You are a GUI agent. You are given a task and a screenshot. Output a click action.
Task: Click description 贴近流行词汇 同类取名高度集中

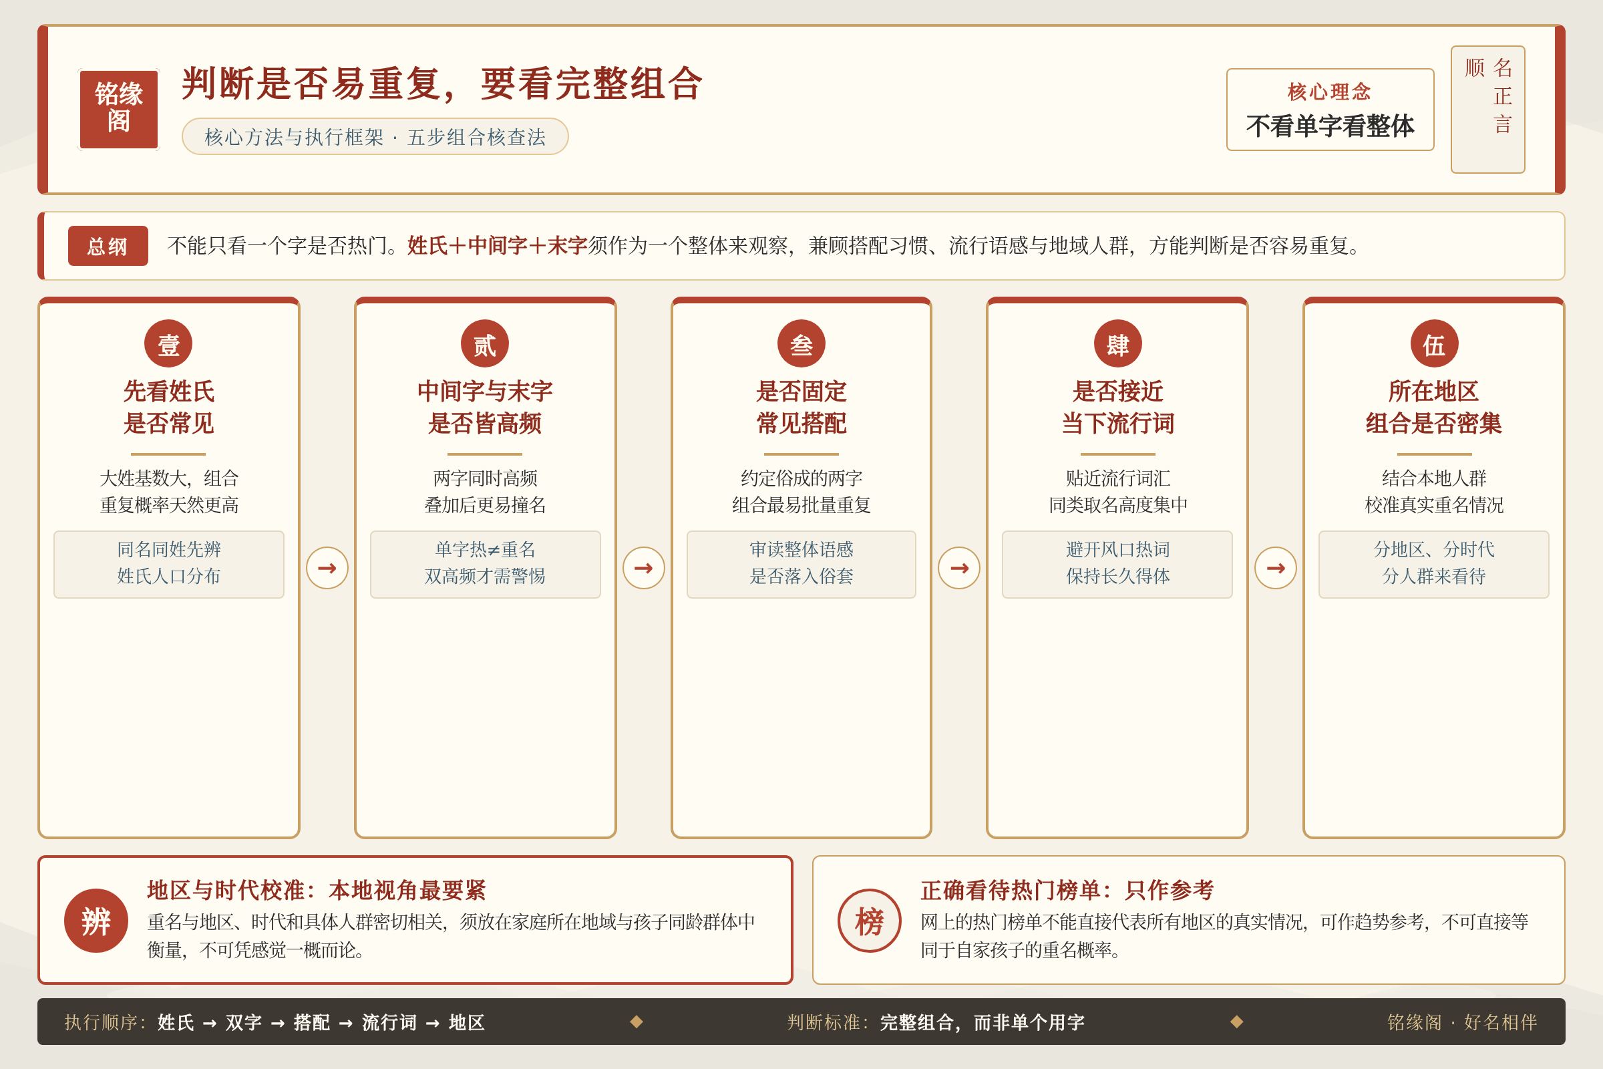coord(1117,492)
